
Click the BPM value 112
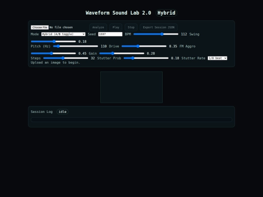[184, 34]
